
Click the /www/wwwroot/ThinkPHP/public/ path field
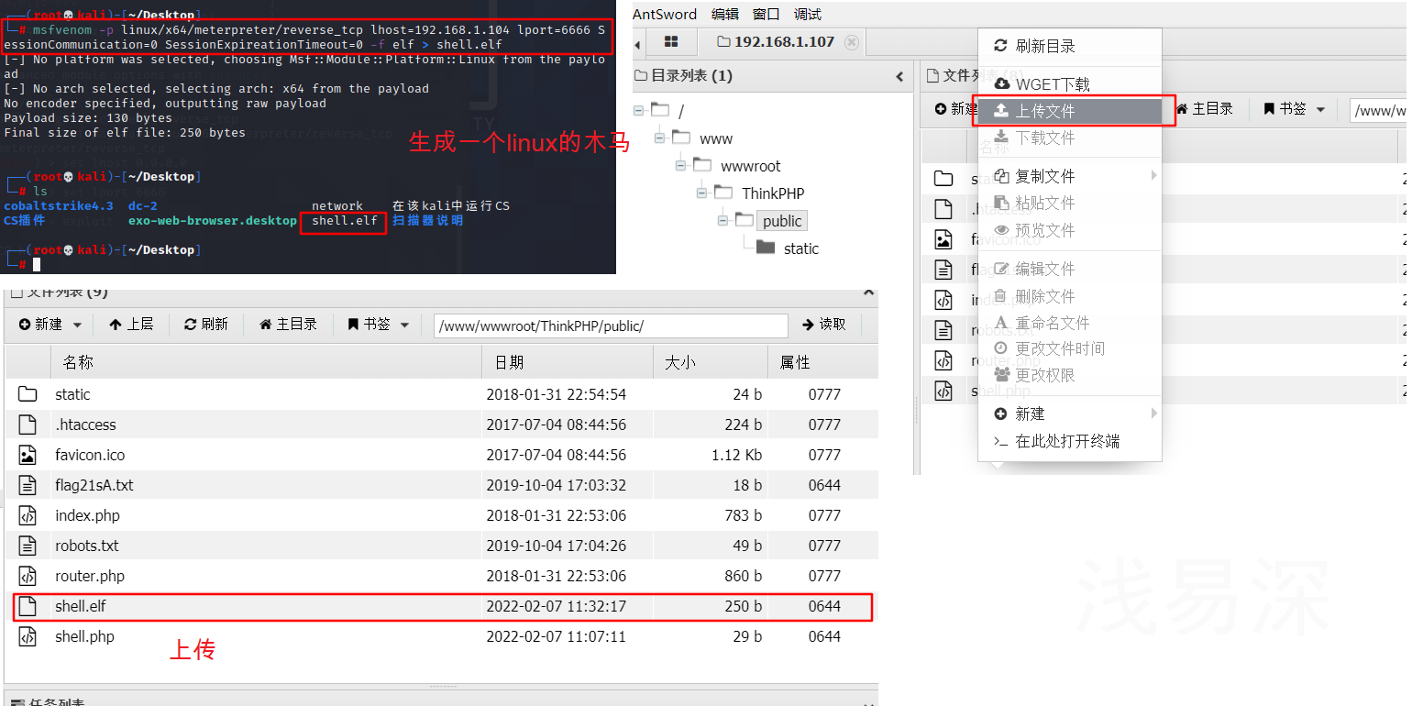click(x=612, y=325)
